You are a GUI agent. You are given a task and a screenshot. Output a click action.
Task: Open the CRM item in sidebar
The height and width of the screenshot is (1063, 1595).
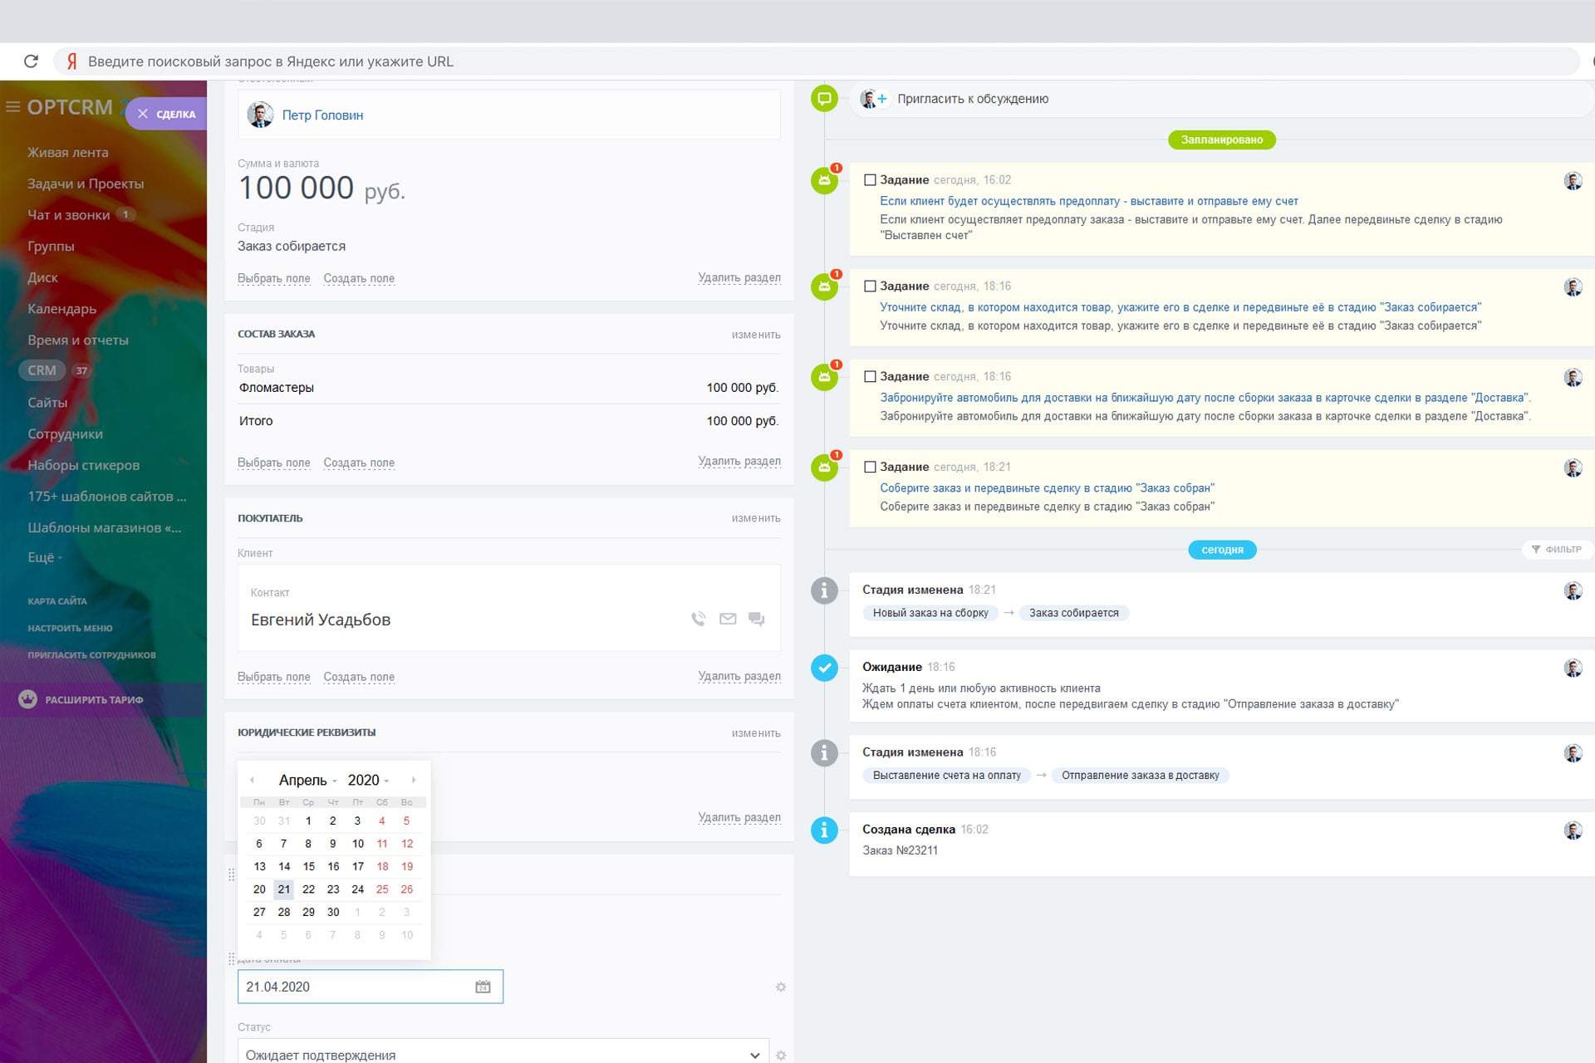tap(42, 370)
